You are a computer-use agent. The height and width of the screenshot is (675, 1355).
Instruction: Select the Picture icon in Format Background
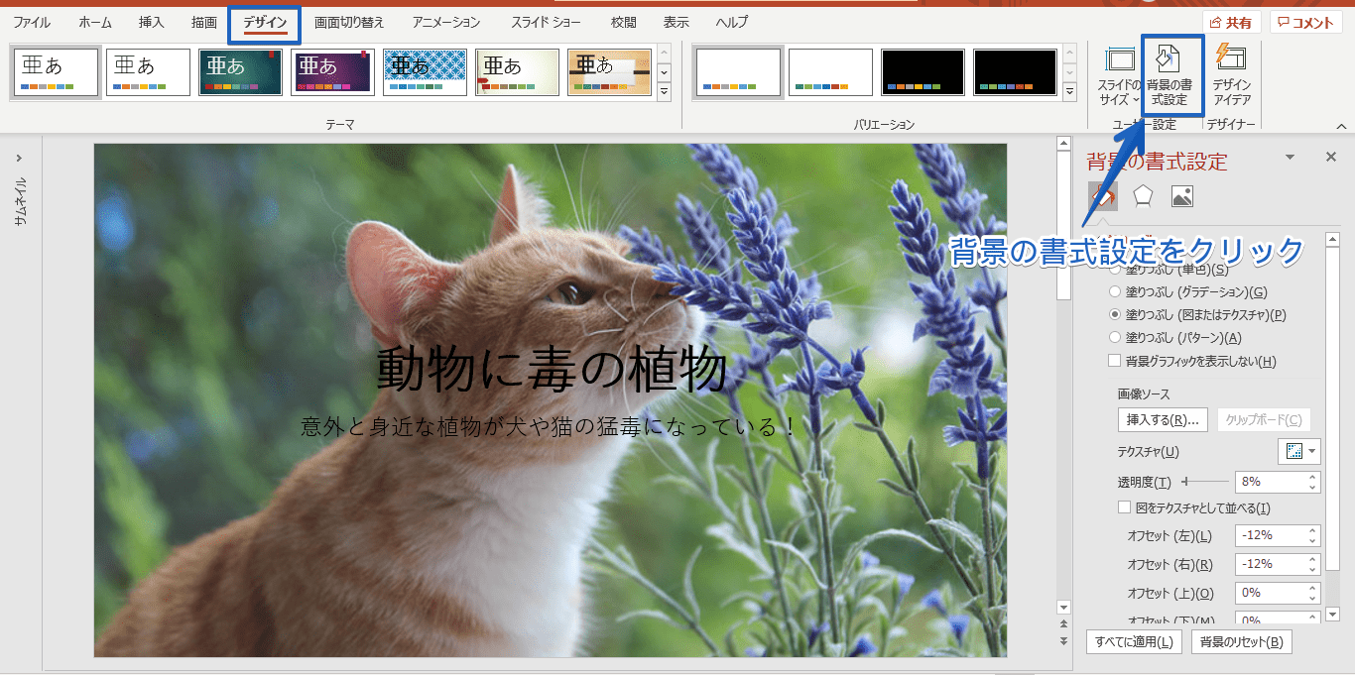[x=1181, y=195]
